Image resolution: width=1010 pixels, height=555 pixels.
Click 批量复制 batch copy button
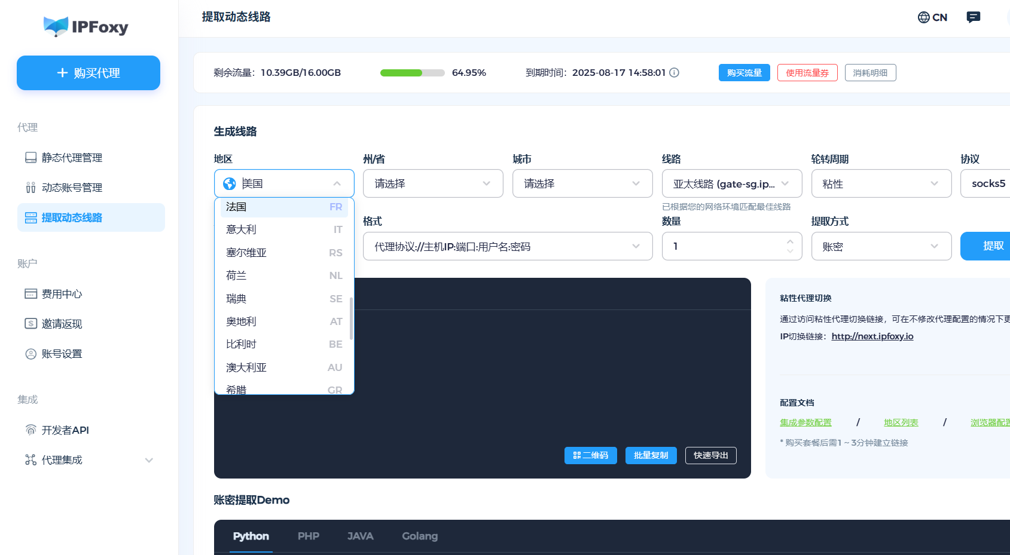click(651, 455)
